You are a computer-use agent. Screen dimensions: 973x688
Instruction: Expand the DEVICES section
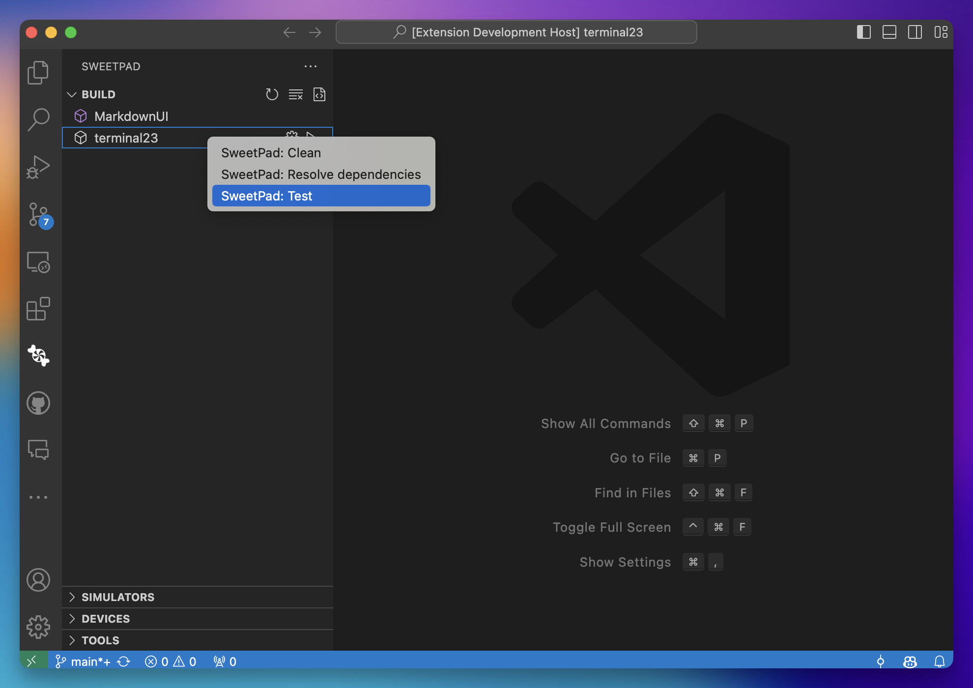(x=106, y=619)
